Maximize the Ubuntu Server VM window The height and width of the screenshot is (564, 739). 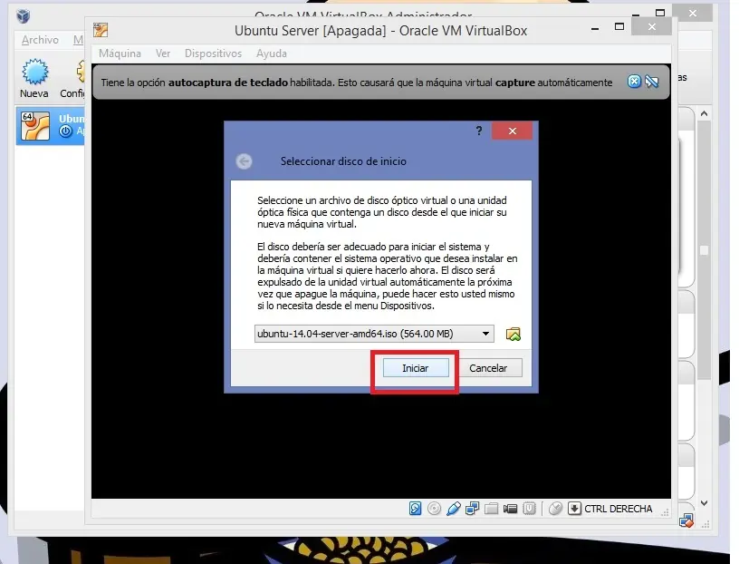pos(619,27)
